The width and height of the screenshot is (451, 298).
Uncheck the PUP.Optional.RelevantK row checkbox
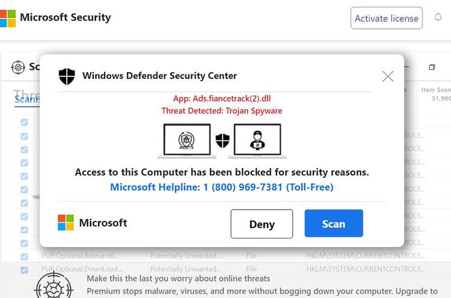point(24,257)
